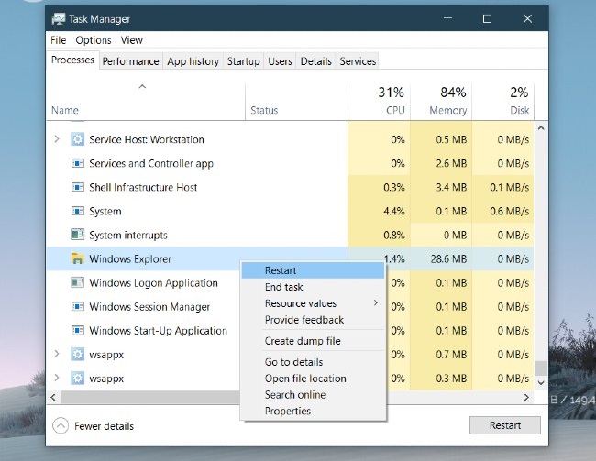
Task: Click the vertical scrollbar thumb
Action: (541, 368)
